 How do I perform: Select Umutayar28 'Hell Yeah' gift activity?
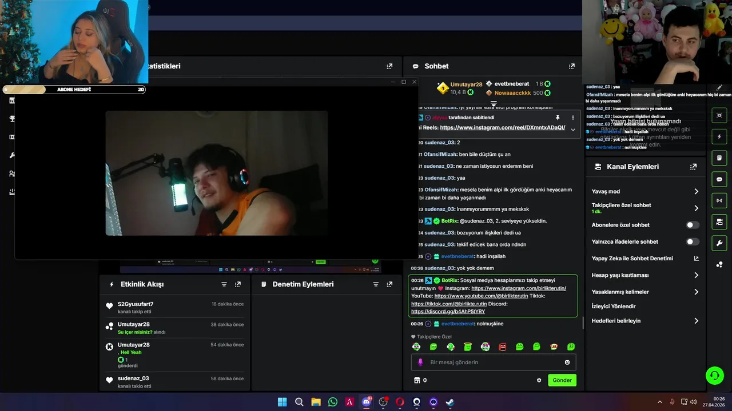pos(175,355)
